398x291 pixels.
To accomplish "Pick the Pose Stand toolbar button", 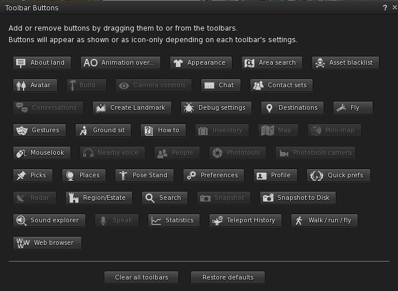I will 147,176.
